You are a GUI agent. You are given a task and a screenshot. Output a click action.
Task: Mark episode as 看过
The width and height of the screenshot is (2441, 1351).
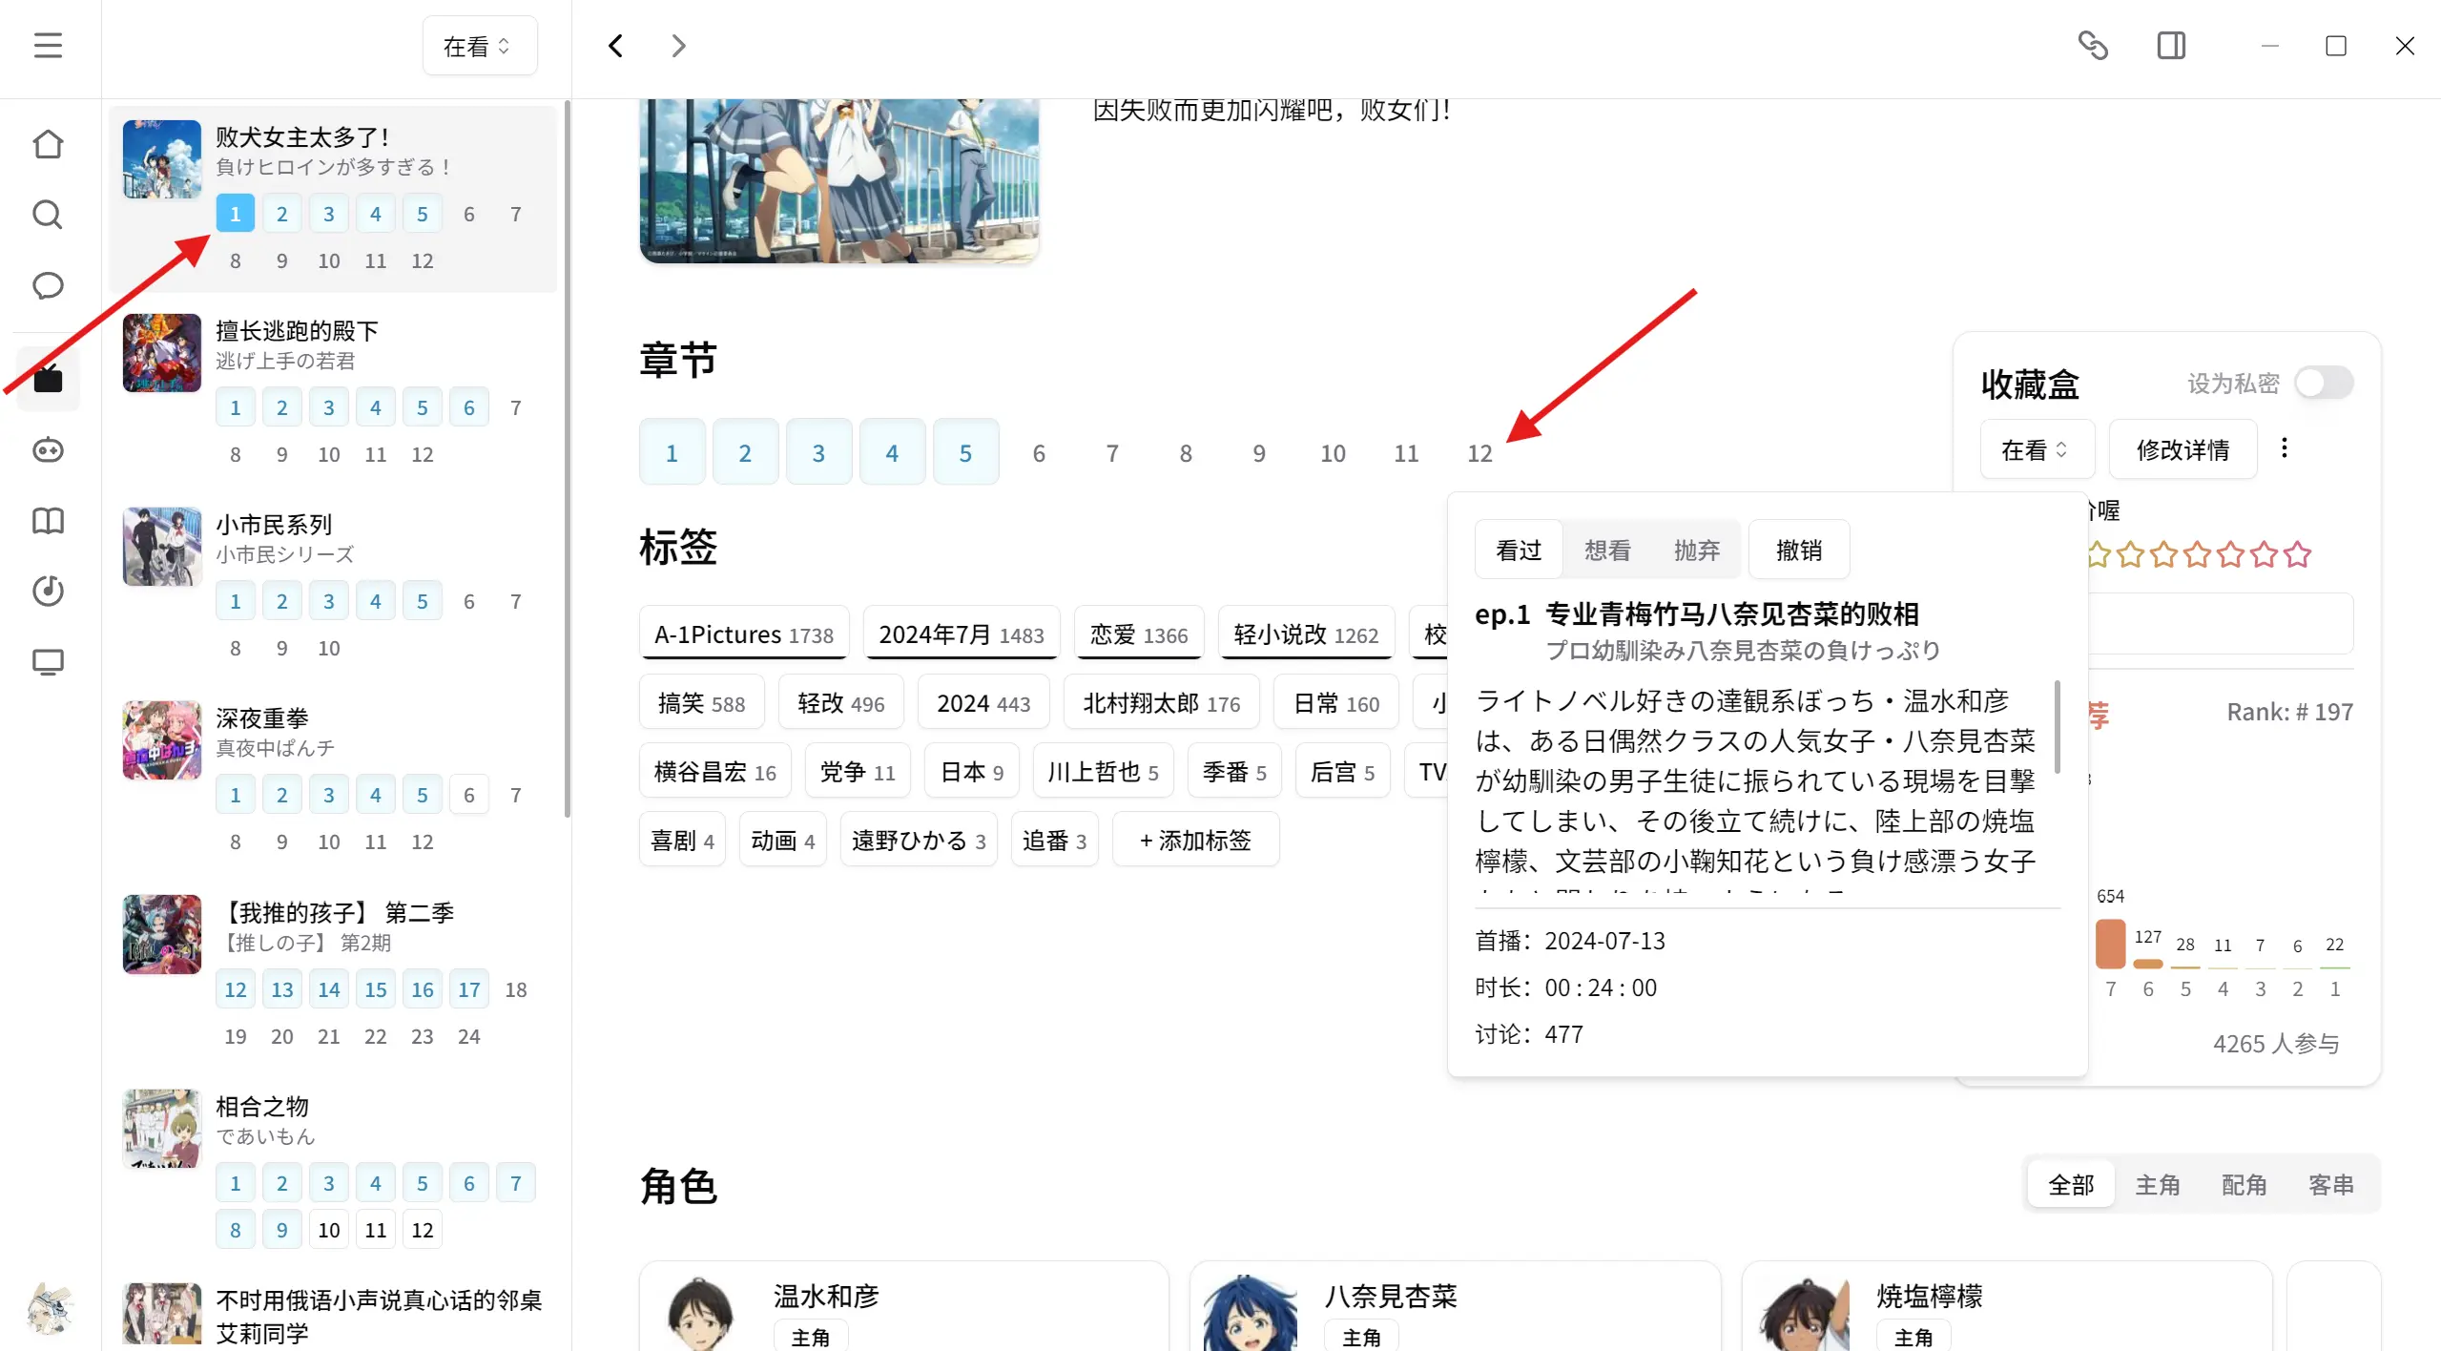(x=1519, y=550)
